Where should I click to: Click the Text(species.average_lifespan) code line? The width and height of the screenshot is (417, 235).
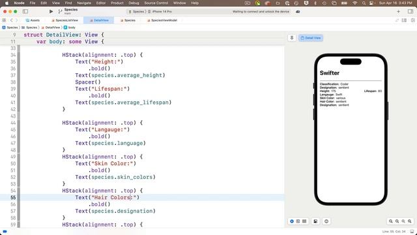[x=123, y=102]
